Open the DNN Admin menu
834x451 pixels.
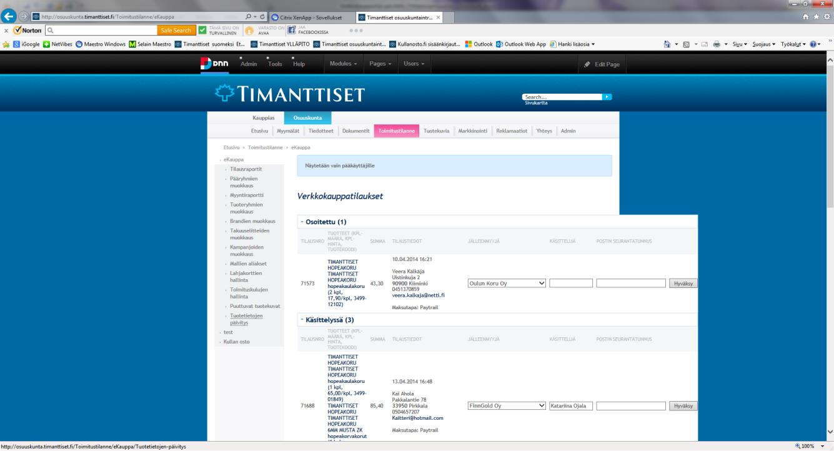point(249,64)
